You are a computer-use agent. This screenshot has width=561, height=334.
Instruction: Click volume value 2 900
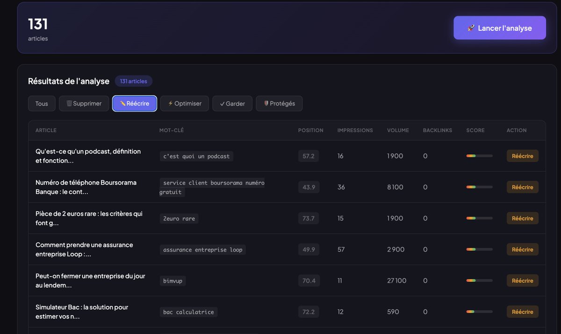tap(396, 249)
